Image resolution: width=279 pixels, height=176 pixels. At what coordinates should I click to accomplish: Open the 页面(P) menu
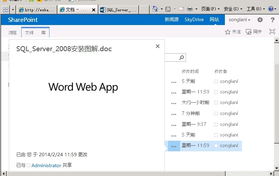click(x=210, y=9)
